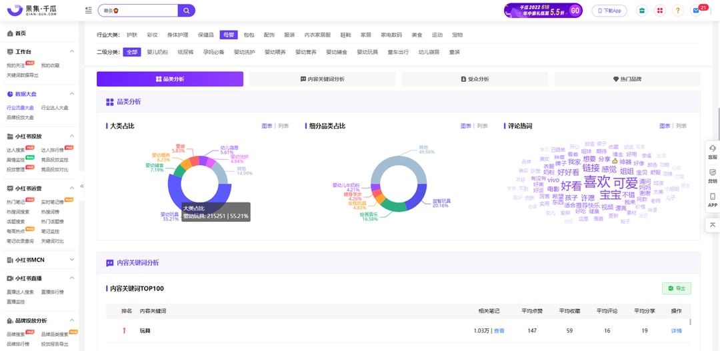Image resolution: width=720 pixels, height=351 pixels.
Task: Click 宝宝 in the word cloud
Action: pos(611,194)
